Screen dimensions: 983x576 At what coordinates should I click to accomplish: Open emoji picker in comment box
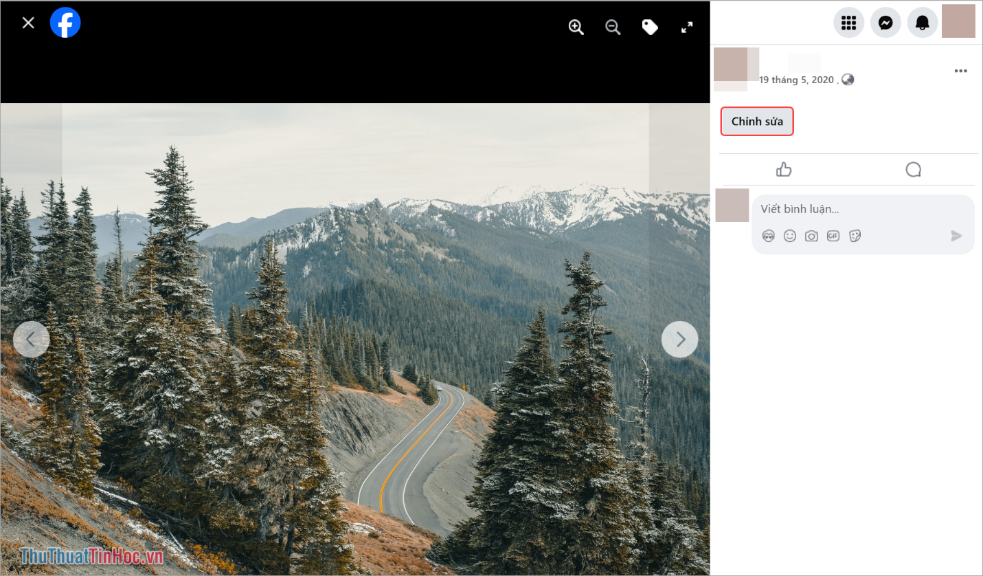point(790,236)
